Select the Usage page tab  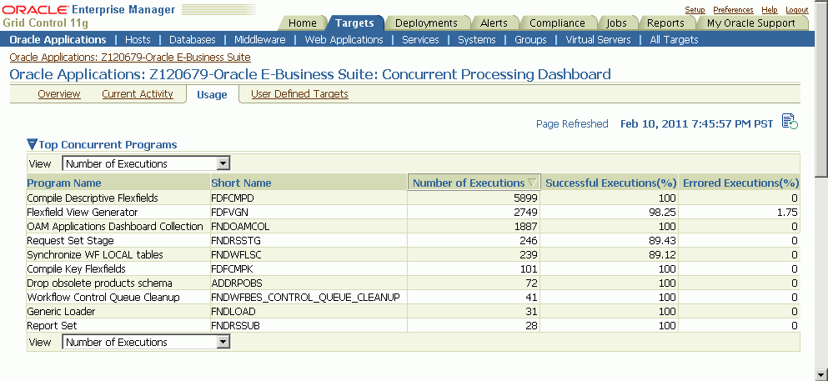[x=212, y=95]
